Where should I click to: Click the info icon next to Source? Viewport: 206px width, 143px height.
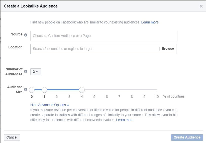(x=26, y=35)
